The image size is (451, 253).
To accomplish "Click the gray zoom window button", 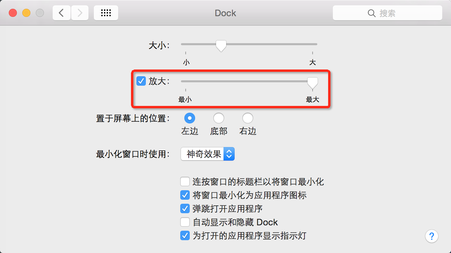I will (x=40, y=13).
